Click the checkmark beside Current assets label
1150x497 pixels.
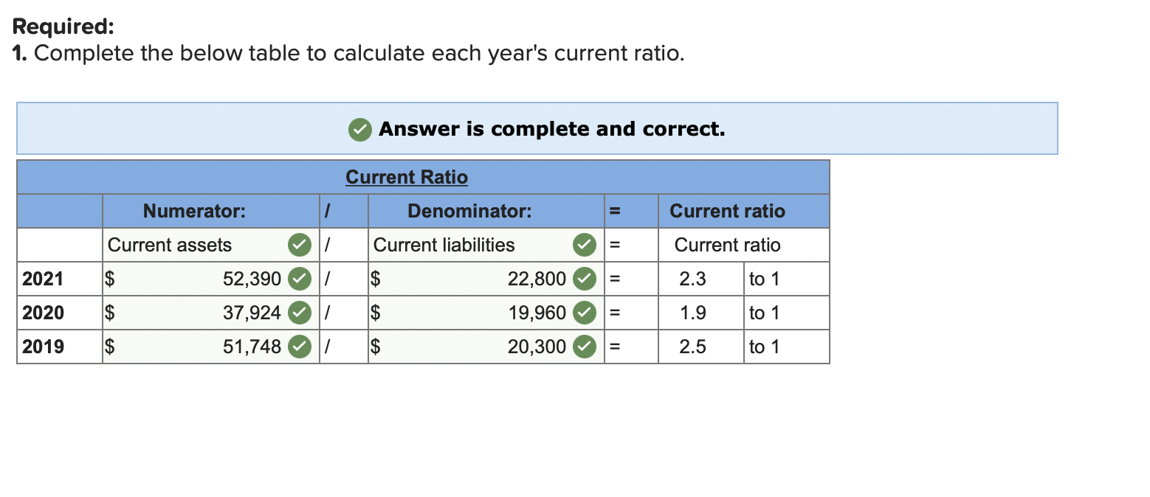pyautogui.click(x=299, y=245)
